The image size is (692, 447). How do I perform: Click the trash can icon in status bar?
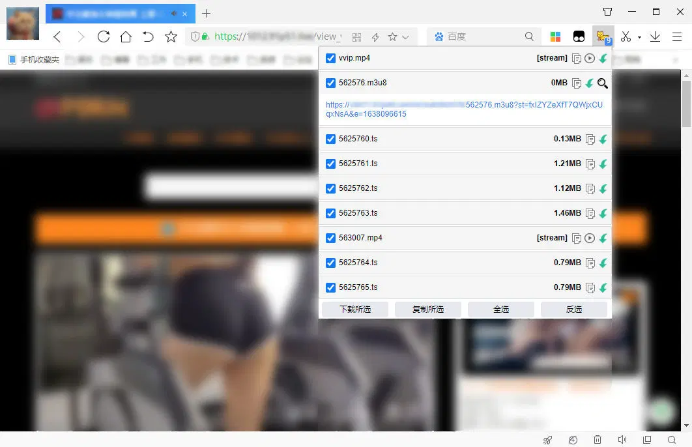598,440
